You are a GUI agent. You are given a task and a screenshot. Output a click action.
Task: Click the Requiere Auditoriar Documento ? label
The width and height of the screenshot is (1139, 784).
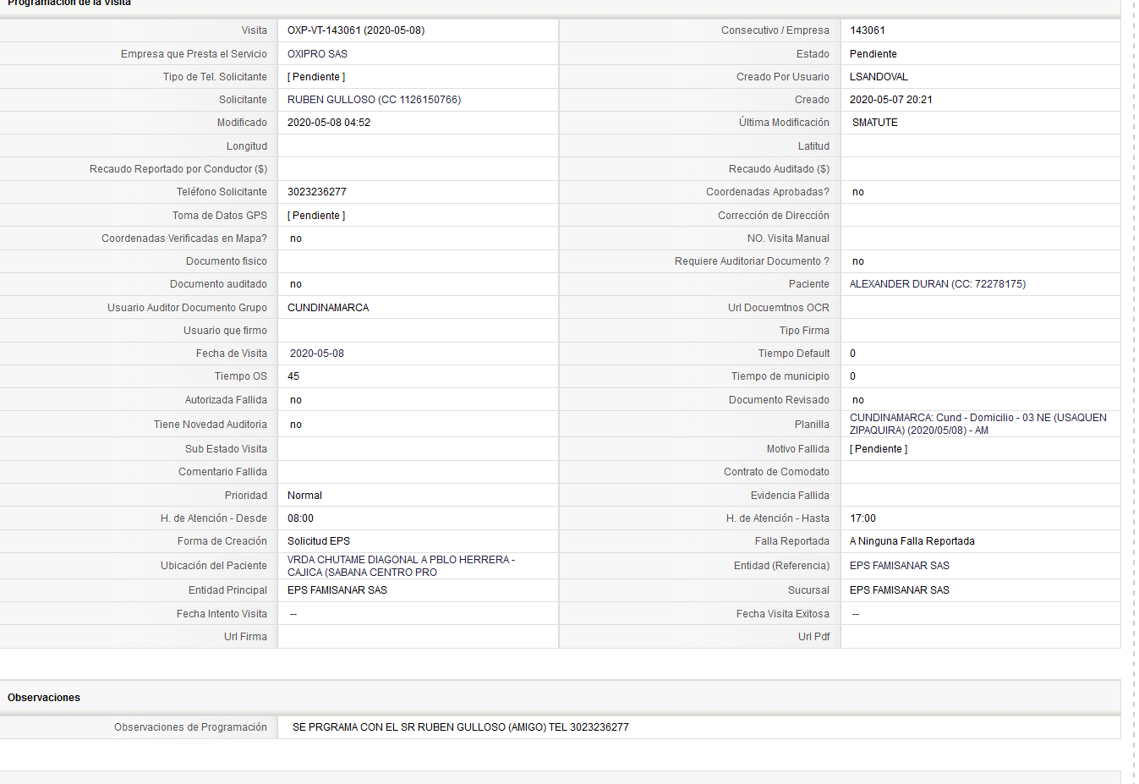752,261
